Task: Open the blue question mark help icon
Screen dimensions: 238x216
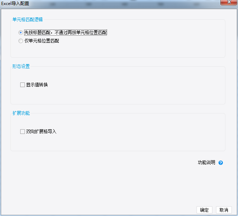Action: click(221, 163)
